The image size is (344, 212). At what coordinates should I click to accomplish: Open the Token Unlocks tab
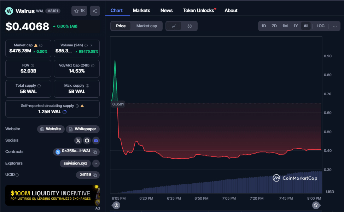pyautogui.click(x=198, y=10)
